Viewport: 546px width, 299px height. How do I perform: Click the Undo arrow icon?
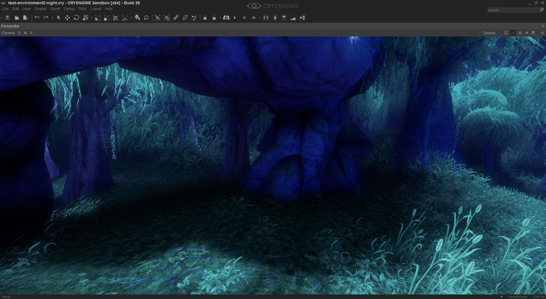pos(37,18)
